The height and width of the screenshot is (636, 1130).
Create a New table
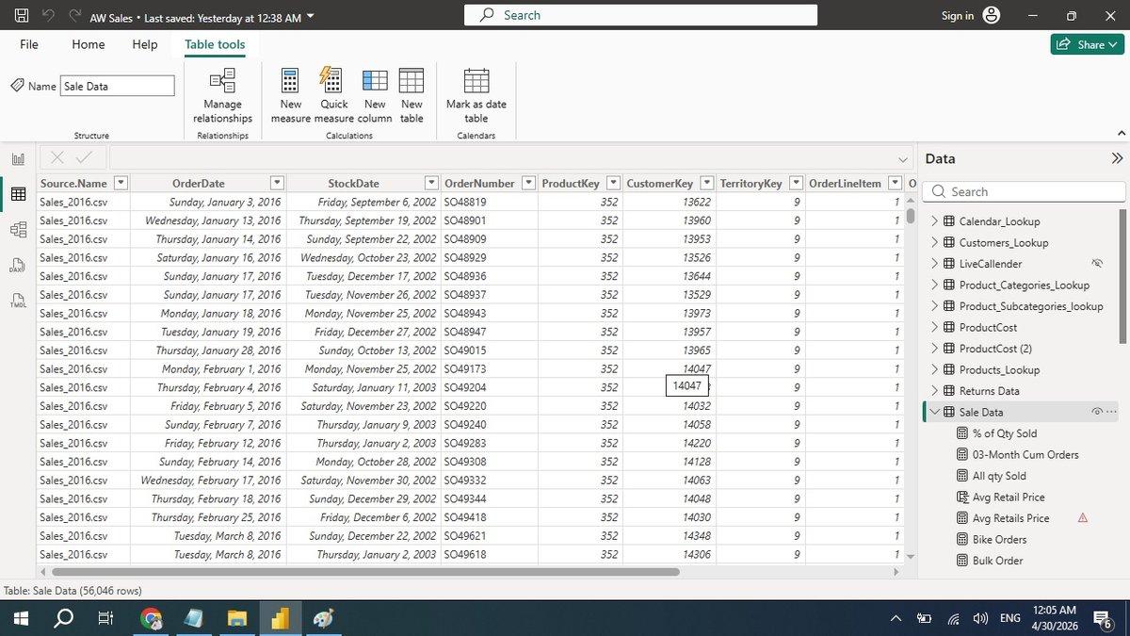coord(412,96)
